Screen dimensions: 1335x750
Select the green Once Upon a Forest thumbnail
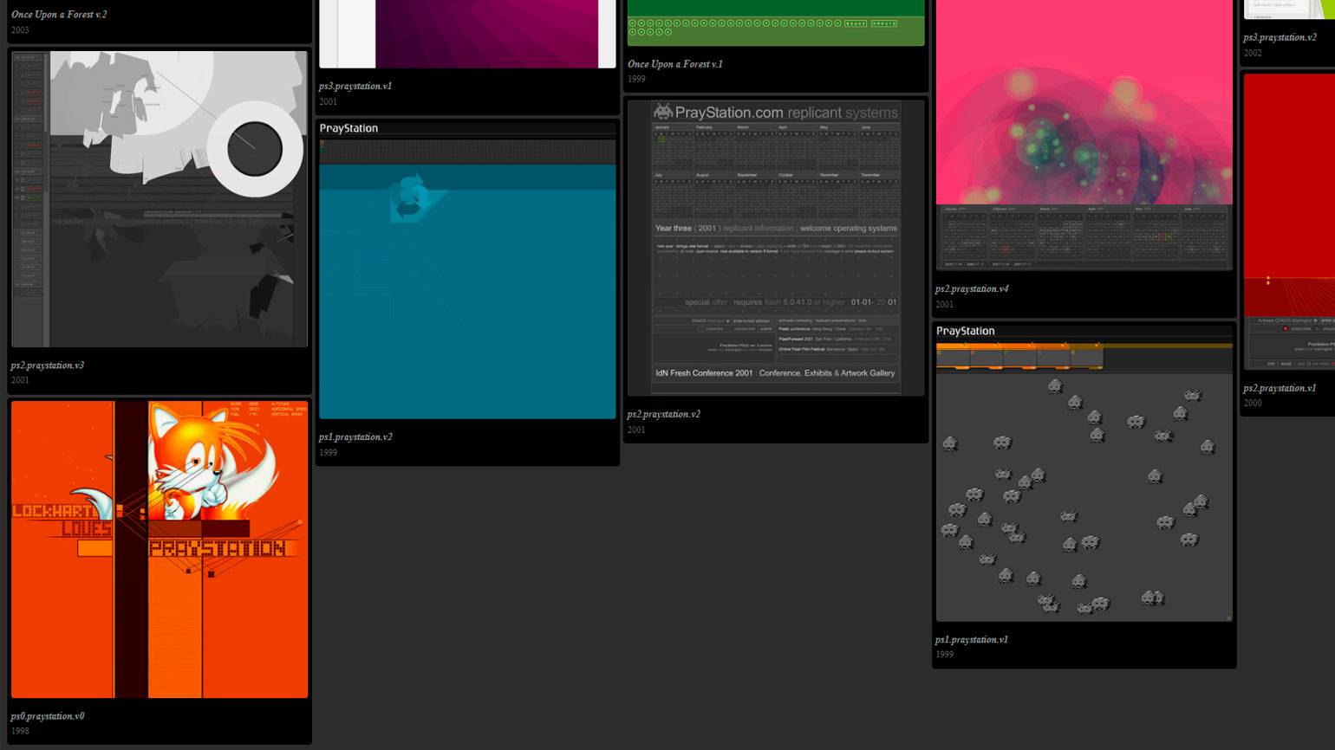(x=776, y=23)
